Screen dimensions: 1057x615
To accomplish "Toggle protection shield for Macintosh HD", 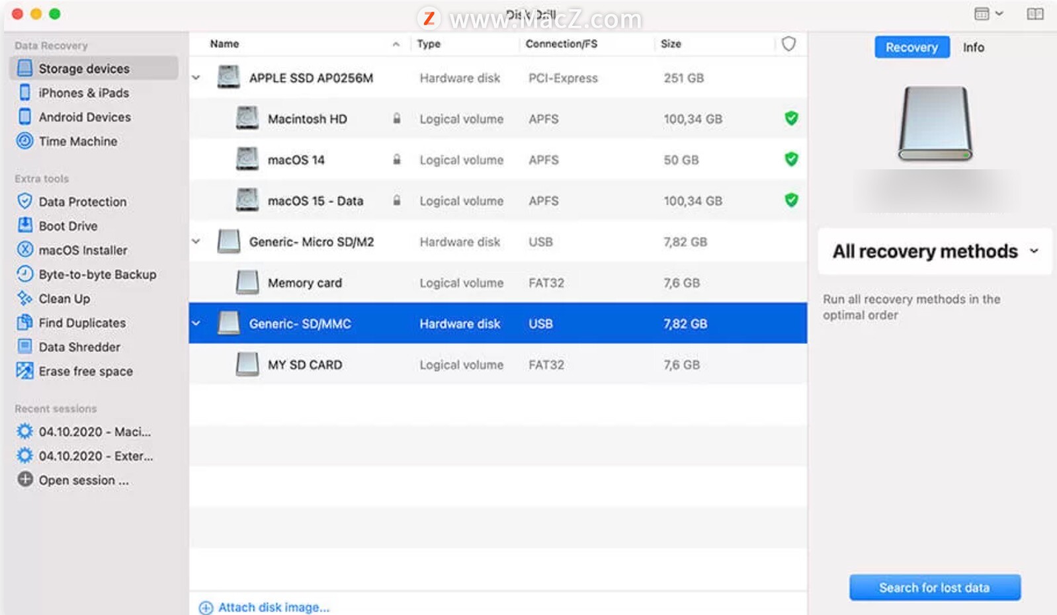I will 791,118.
